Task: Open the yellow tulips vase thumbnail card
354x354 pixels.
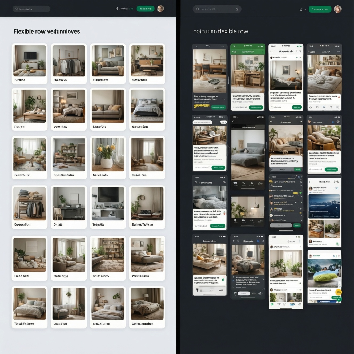Action: click(x=108, y=158)
